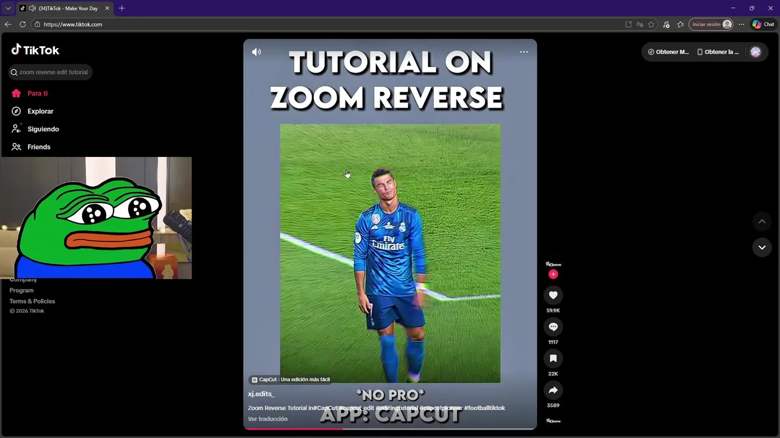Share video with arrow icon

[x=553, y=390]
